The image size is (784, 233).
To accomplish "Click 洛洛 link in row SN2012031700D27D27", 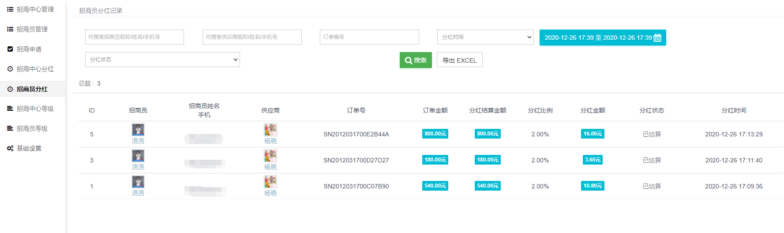I will click(x=138, y=167).
